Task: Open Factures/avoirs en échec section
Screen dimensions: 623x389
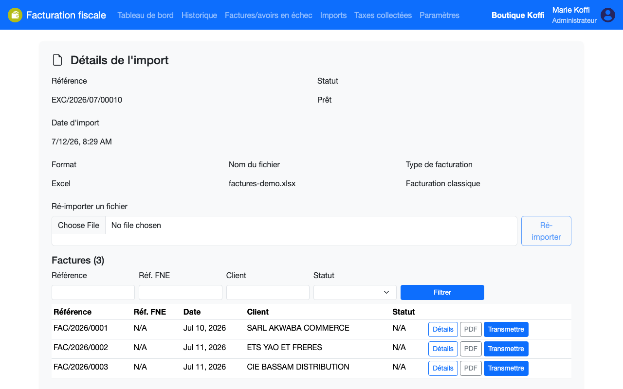Action: [x=269, y=15]
